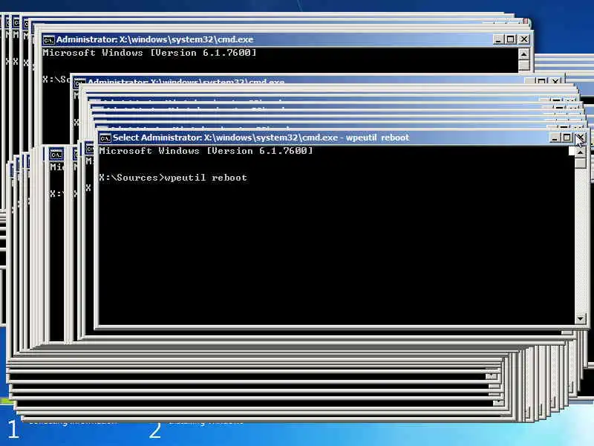
Task: Open system menu icon of wpeutil reboot window
Action: (105, 138)
